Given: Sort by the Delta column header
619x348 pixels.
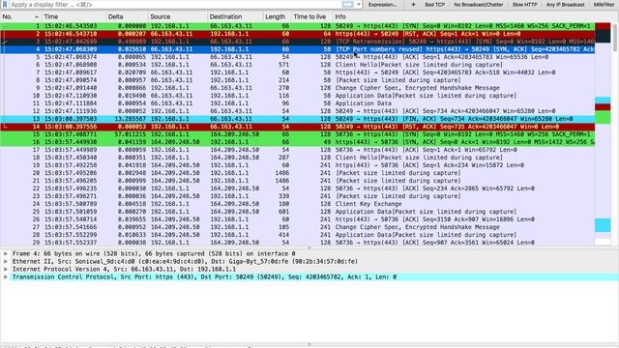Looking at the screenshot, I should [127, 16].
